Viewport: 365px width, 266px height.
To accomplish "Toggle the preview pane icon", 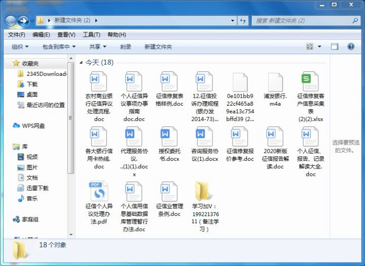I will [335, 47].
